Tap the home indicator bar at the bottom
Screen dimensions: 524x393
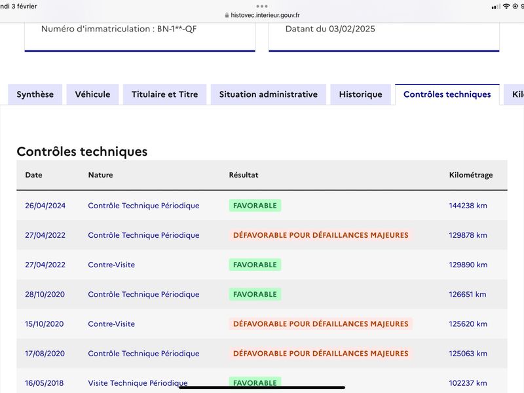(x=262, y=388)
